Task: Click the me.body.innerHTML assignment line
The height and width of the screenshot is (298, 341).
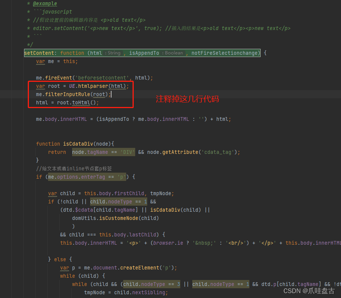Action: (133, 119)
